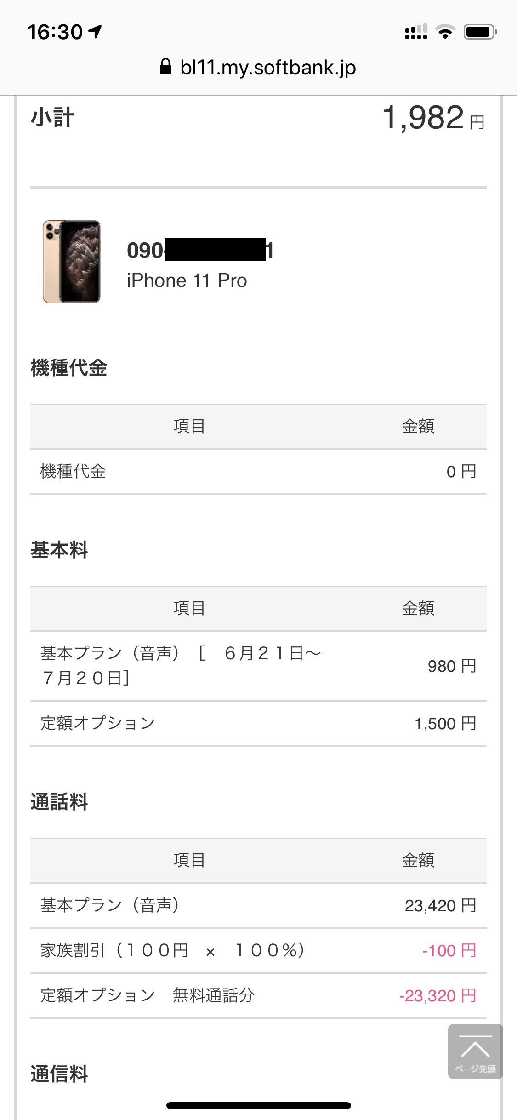Tap the location arrow icon beside the time
The width and height of the screenshot is (517, 1120).
[x=96, y=31]
